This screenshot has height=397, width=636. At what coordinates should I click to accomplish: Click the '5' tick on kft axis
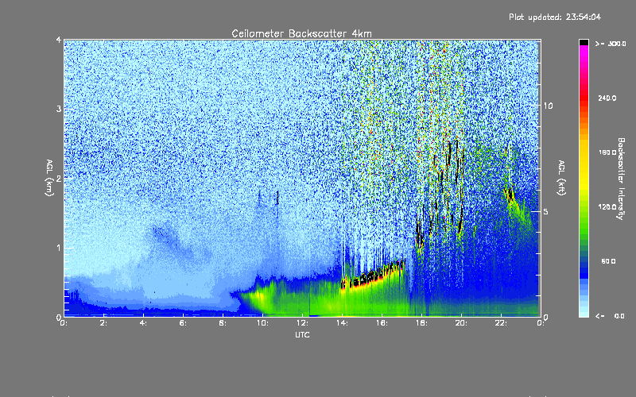coord(546,212)
